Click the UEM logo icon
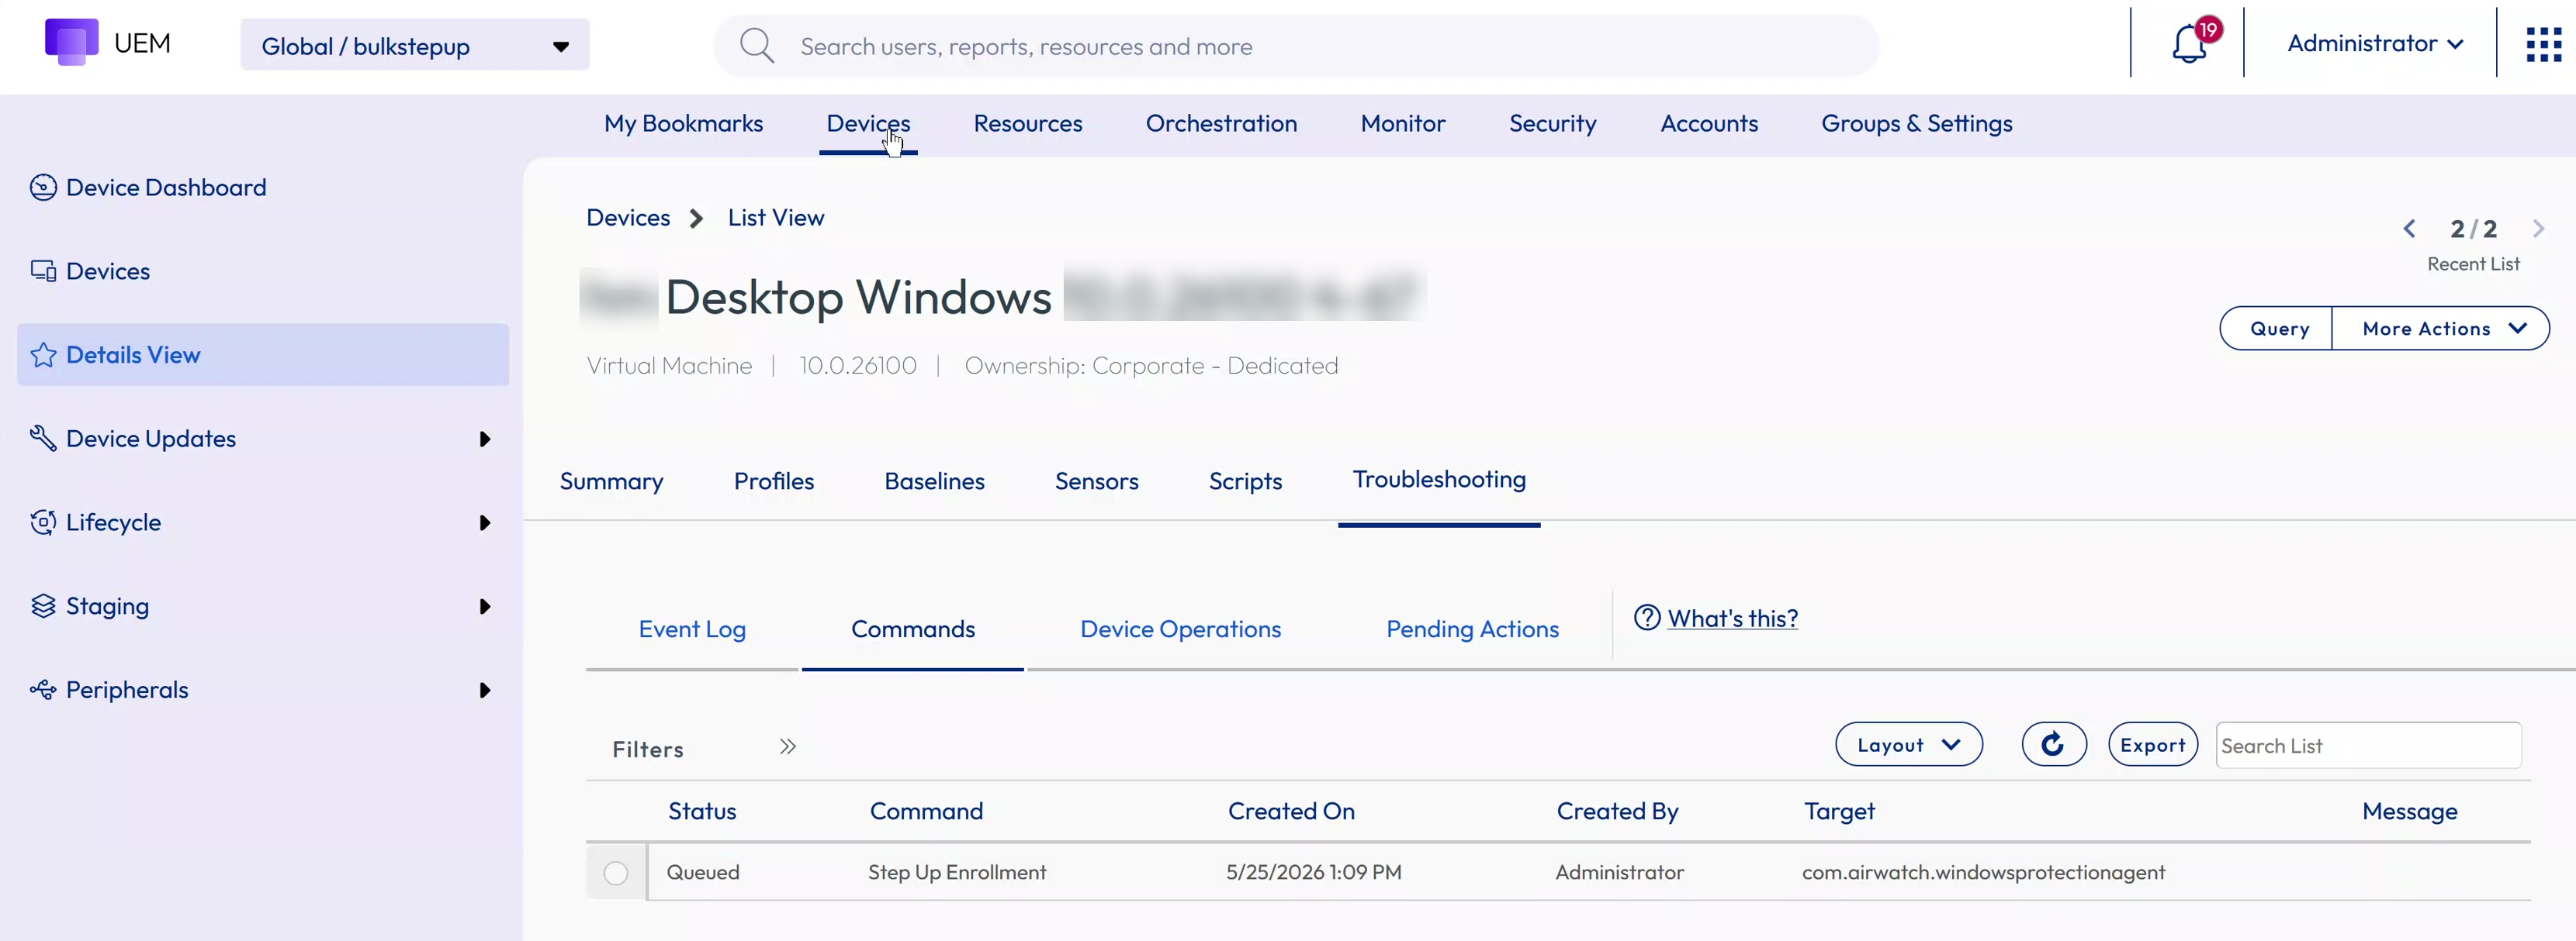This screenshot has width=2576, height=941. click(72, 42)
